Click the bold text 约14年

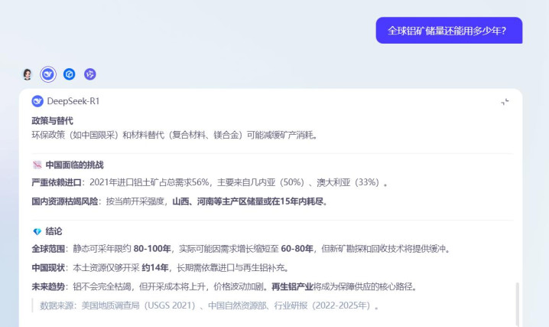tap(154, 268)
